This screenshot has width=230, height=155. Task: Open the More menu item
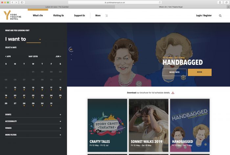pos(98,15)
